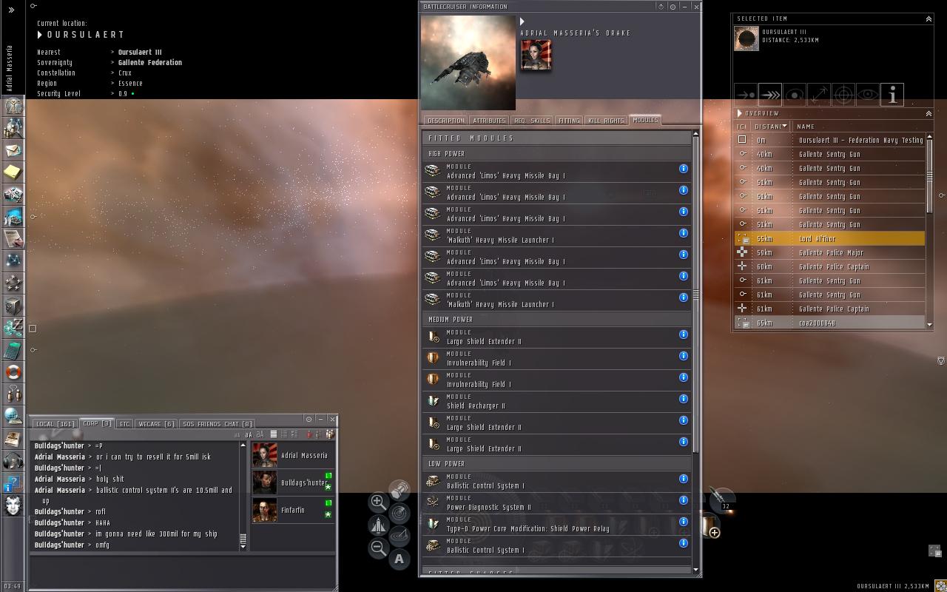
Task: Click the Gallente Federation sovereignty link
Action: (x=150, y=63)
